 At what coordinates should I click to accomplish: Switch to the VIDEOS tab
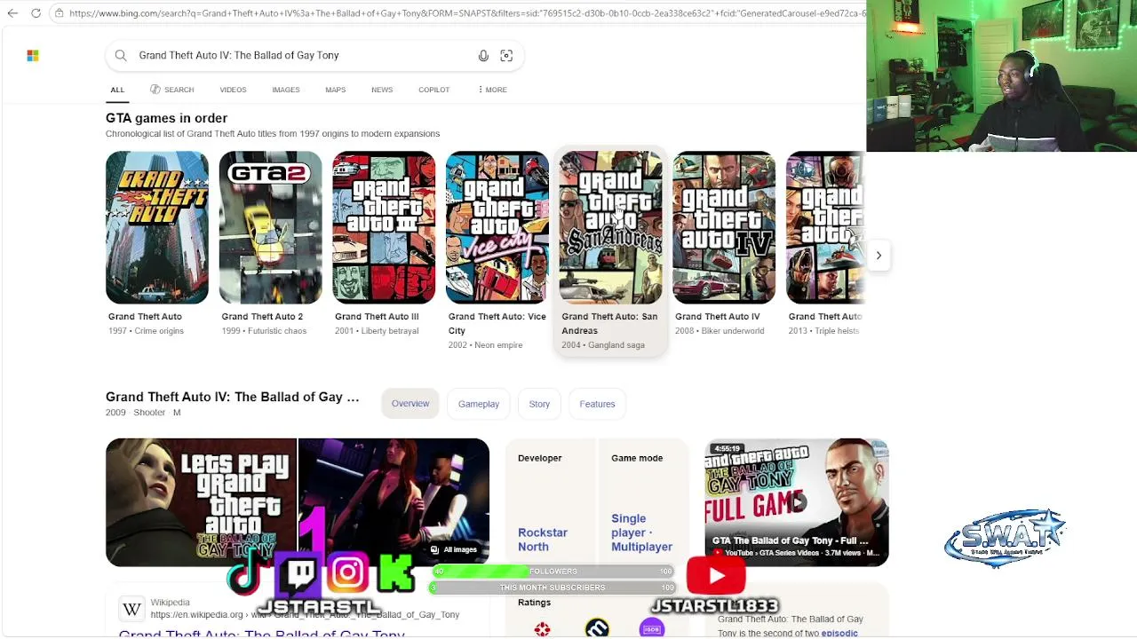(x=233, y=90)
